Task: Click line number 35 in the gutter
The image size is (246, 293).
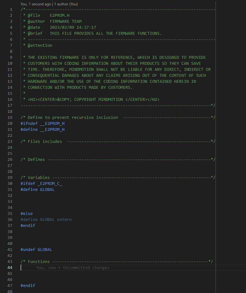Action: tap(10, 214)
